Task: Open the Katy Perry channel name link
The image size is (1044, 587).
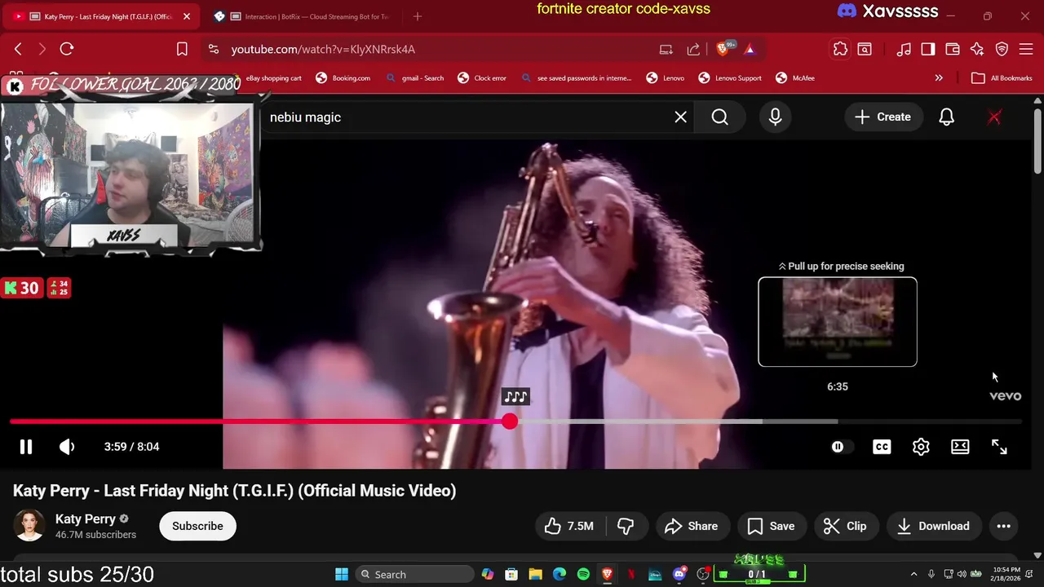Action: (x=86, y=519)
